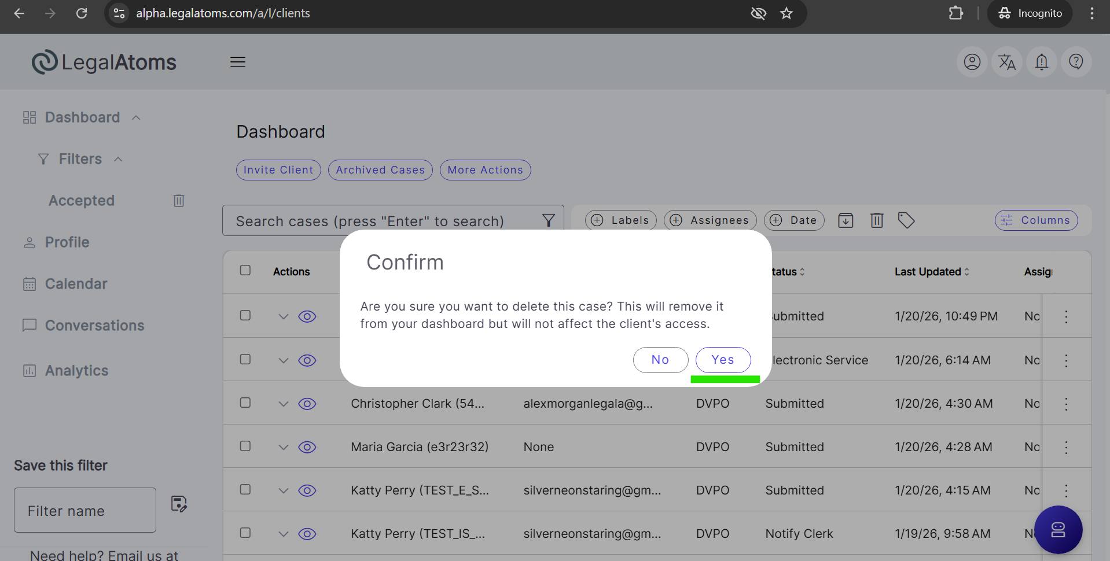Viewport: 1110px width, 561px height.
Task: Confirm deletion by clicking Yes
Action: 723,360
